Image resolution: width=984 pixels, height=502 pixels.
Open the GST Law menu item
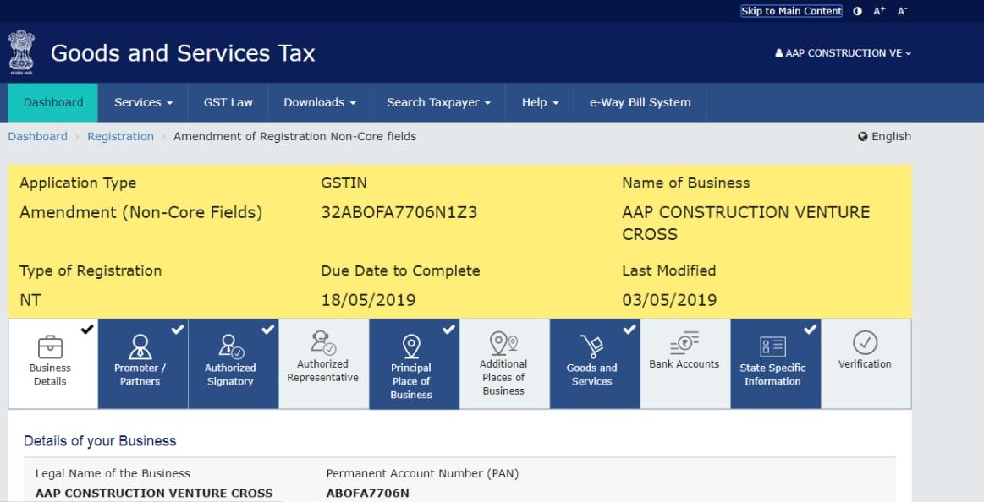(228, 102)
